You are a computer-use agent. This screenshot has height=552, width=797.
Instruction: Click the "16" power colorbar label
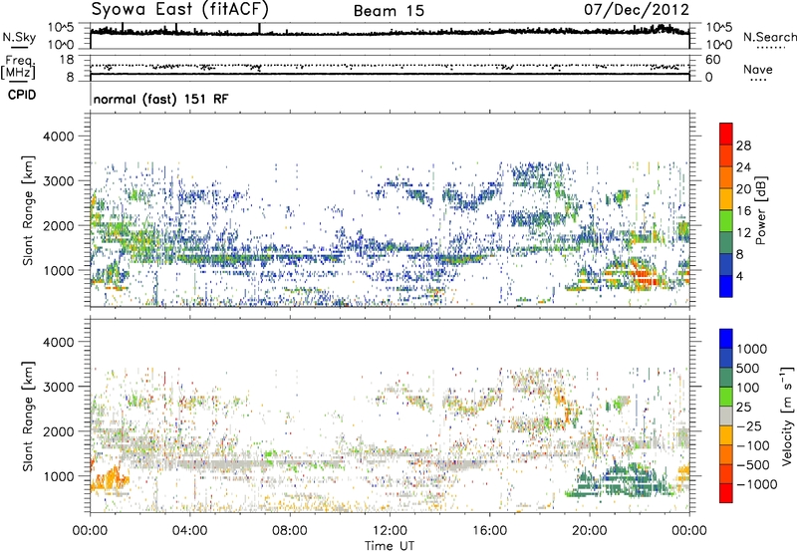coord(743,211)
